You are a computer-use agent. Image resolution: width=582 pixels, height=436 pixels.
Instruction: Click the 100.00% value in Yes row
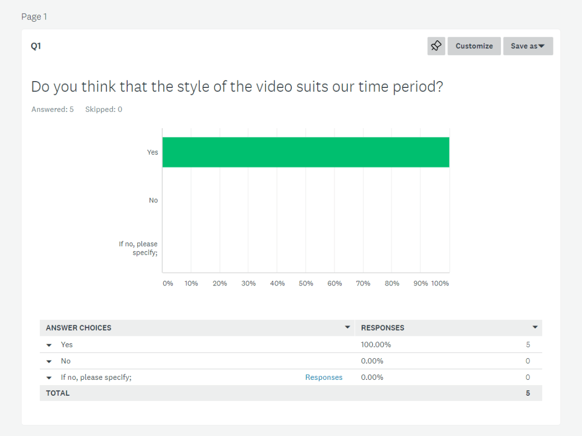pyautogui.click(x=376, y=344)
